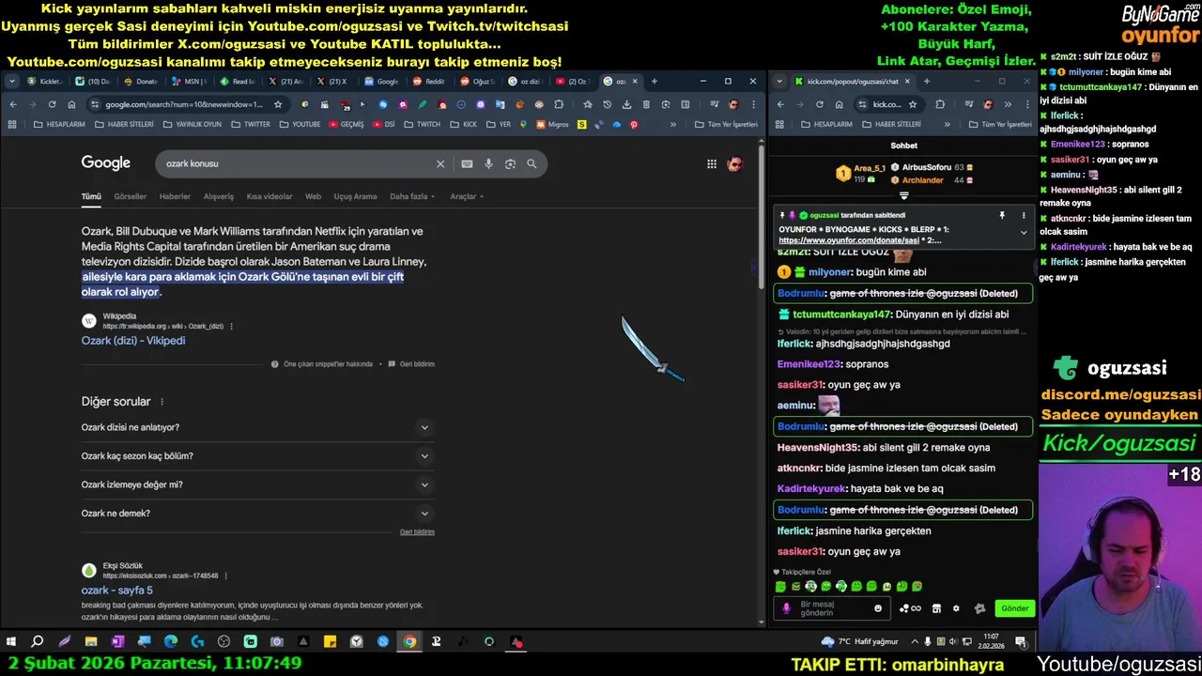Switch to the Donate browser tab
Image resolution: width=1202 pixels, height=676 pixels.
click(142, 82)
